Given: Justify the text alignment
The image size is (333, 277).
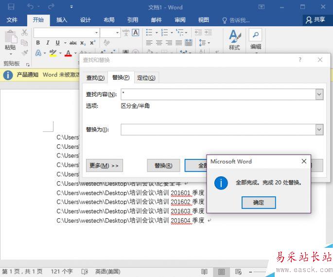Looking at the screenshot, I should point(178,43).
